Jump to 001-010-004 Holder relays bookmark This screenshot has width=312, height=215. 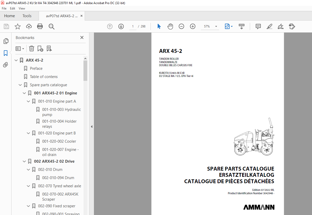tap(59, 124)
